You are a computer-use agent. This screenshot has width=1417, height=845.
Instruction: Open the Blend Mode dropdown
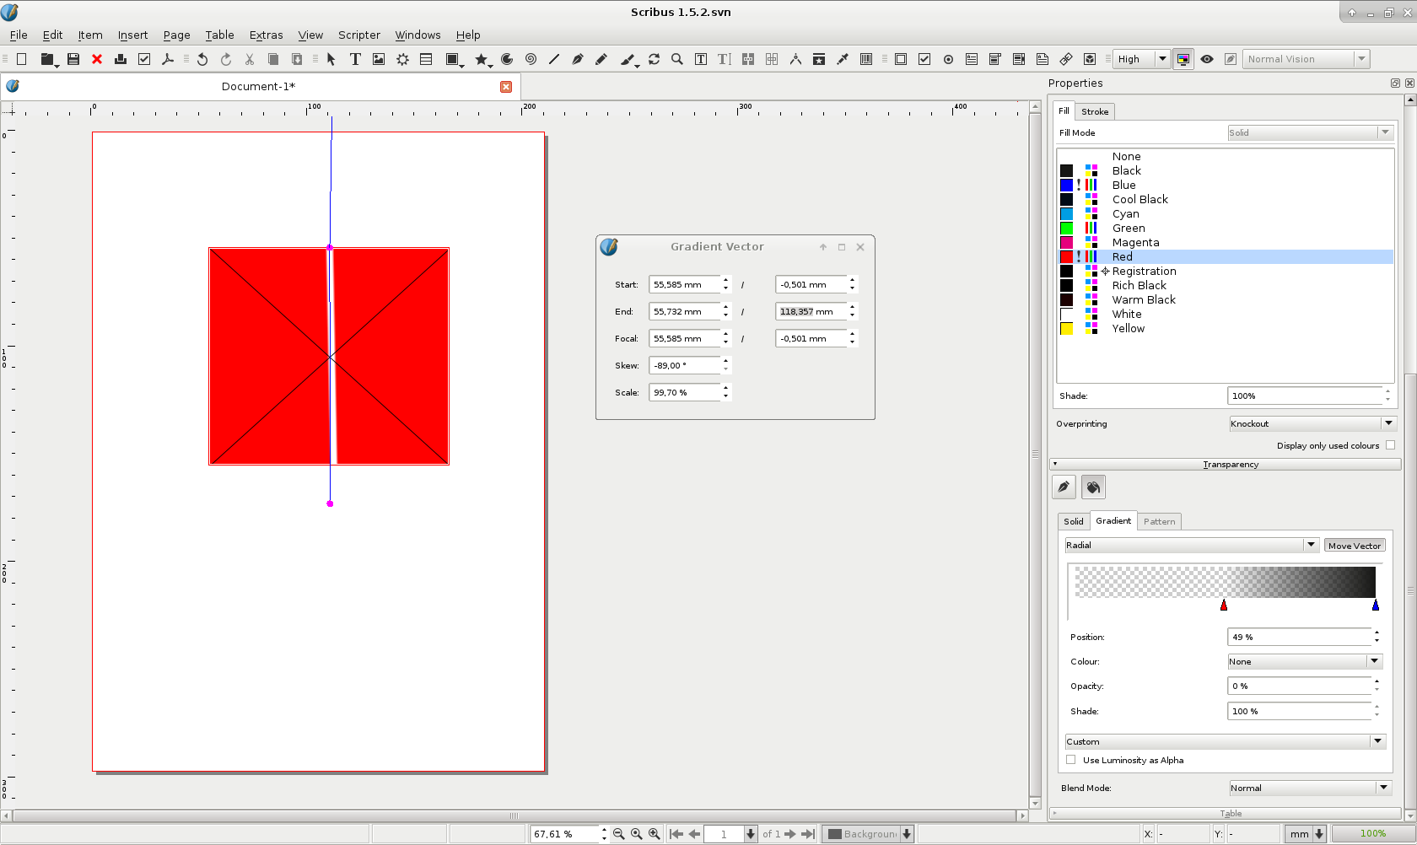[x=1309, y=788]
